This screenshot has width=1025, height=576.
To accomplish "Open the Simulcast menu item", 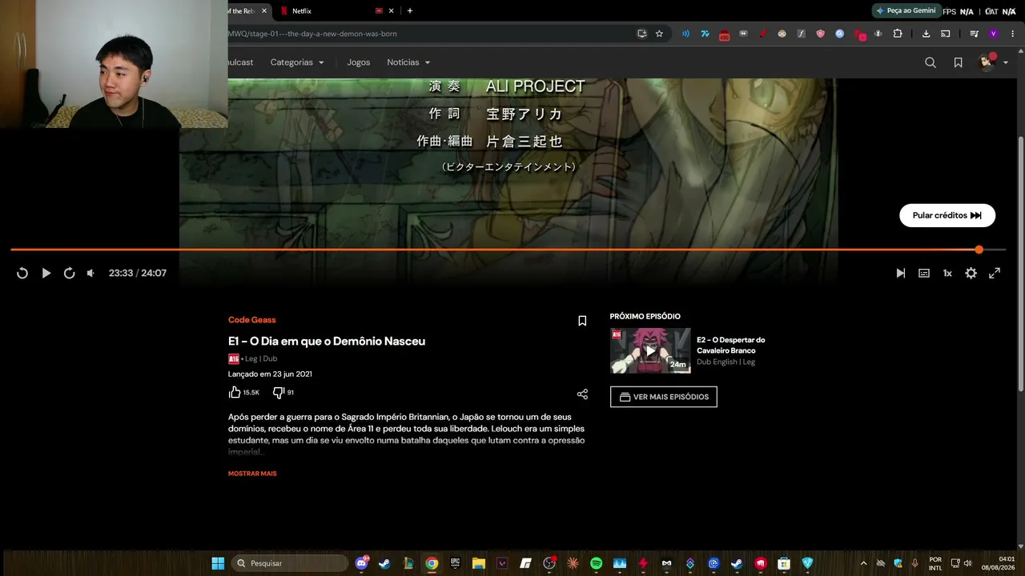I will pos(240,62).
